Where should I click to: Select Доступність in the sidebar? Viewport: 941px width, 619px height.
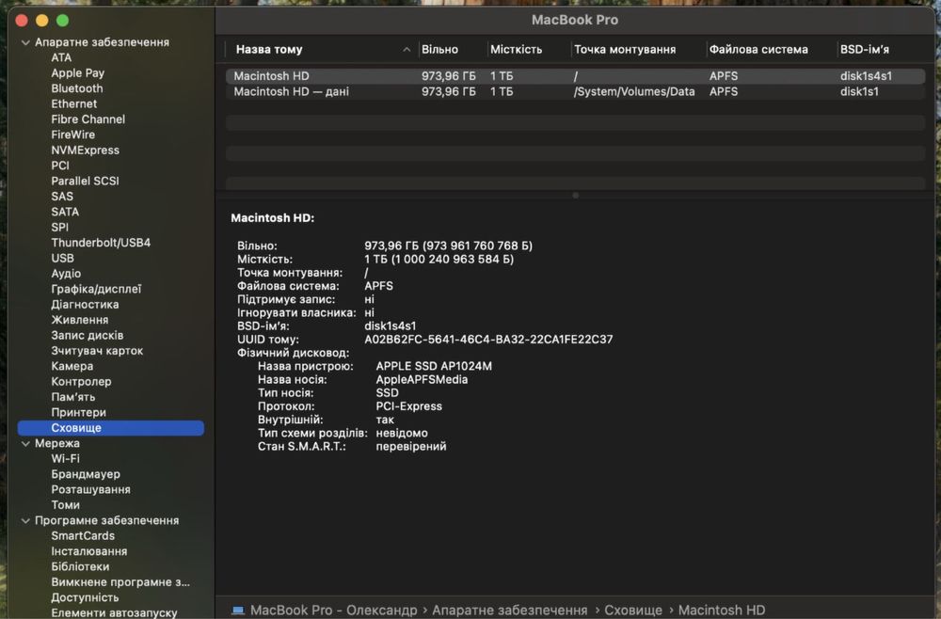(x=85, y=598)
